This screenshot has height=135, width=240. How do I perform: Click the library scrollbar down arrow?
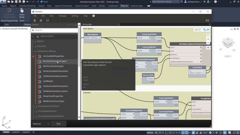pyautogui.click(x=79, y=117)
